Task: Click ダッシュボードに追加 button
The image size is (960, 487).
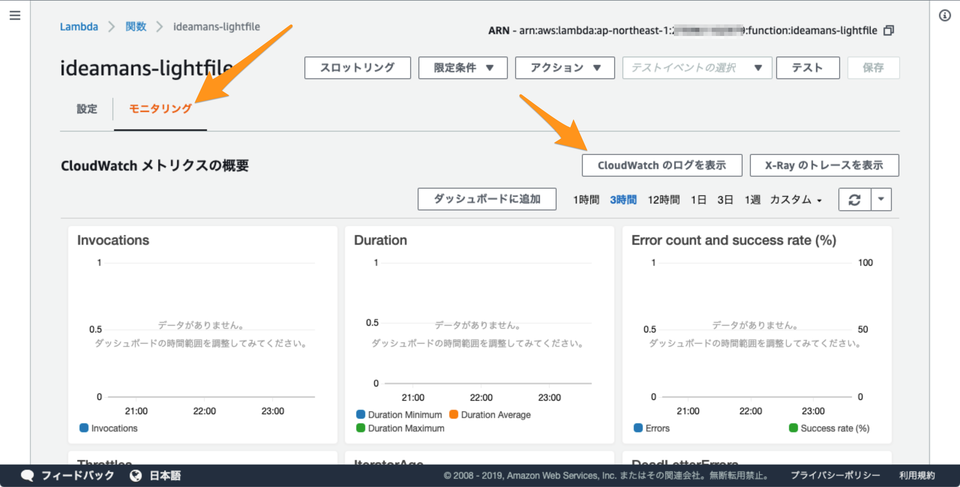Action: [487, 199]
